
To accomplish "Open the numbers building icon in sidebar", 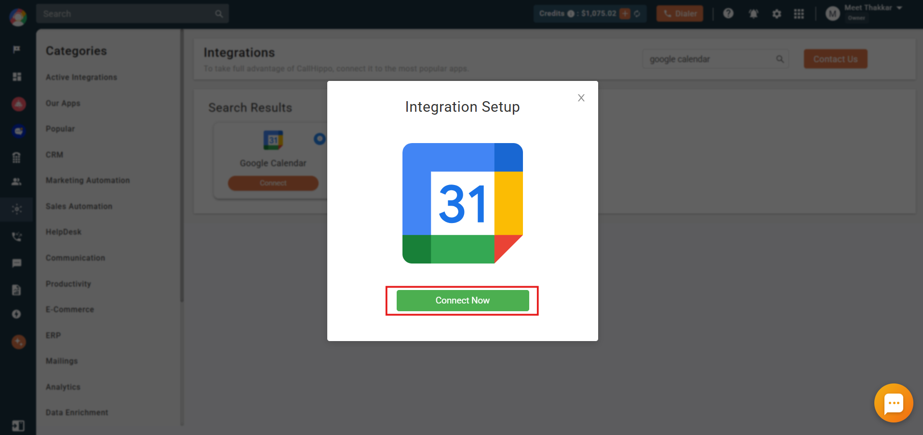I will [17, 158].
